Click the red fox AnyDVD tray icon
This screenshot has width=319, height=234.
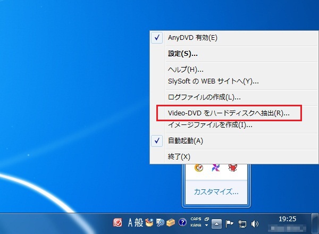[233, 168]
